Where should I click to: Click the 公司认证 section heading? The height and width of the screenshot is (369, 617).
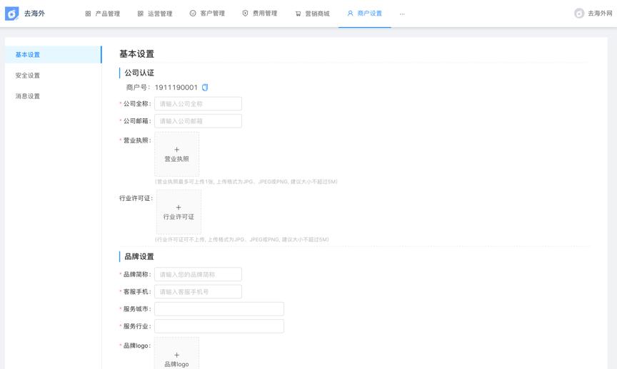139,73
